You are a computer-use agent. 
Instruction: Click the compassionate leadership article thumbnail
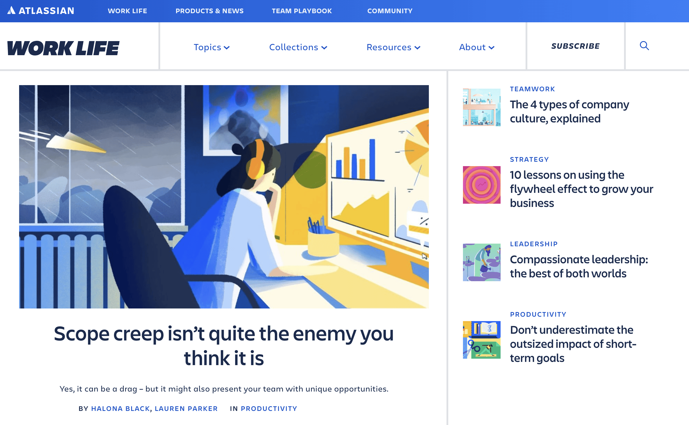481,262
